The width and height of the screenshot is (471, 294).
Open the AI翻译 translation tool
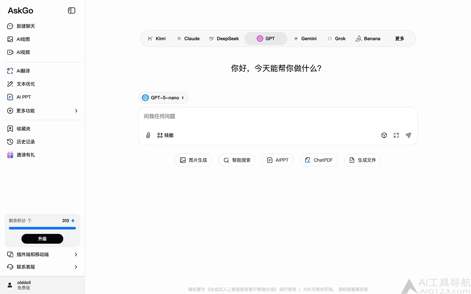[x=42, y=71]
